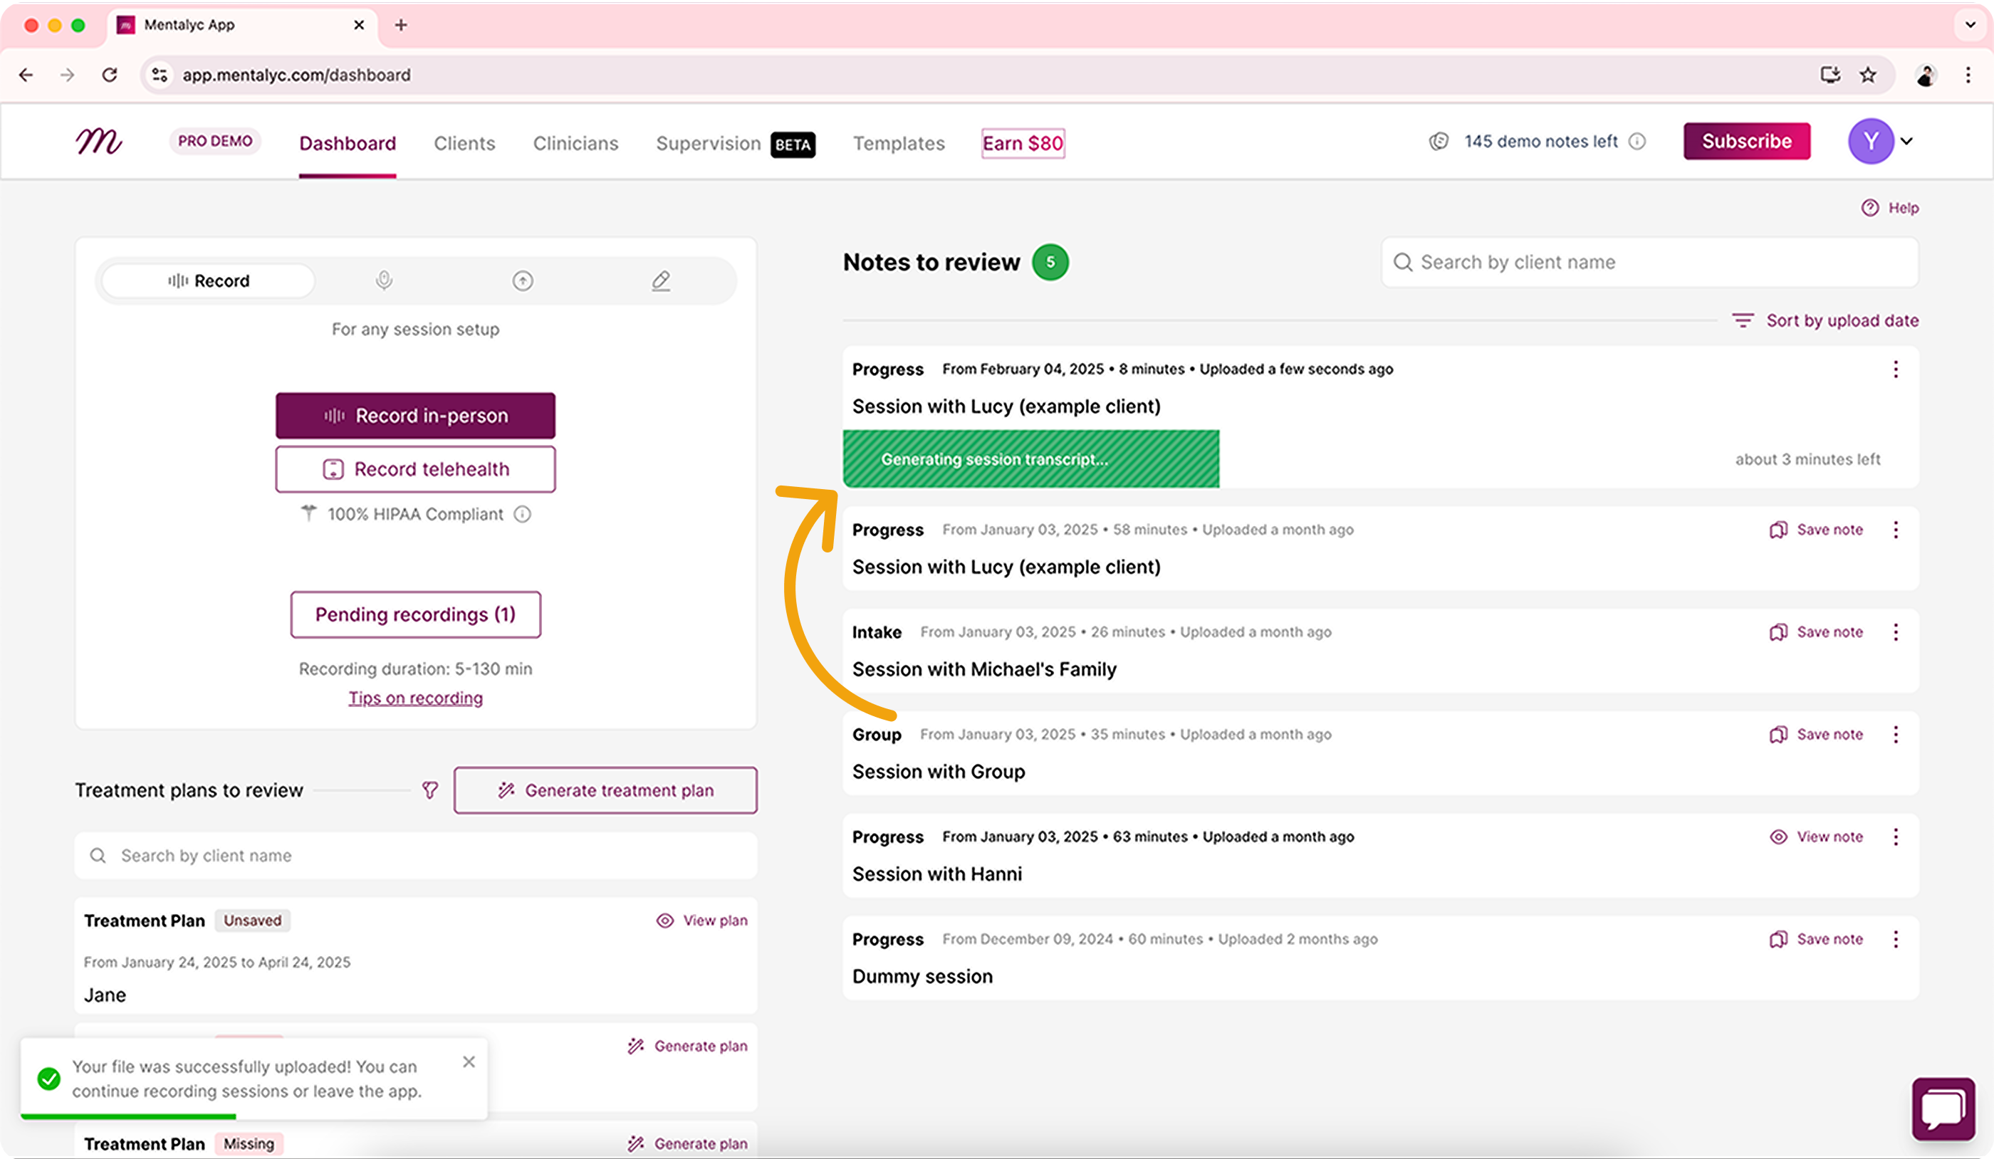Viewport: 1994px width, 1159px height.
Task: Click the browser install app icon
Action: pyautogui.click(x=1829, y=75)
